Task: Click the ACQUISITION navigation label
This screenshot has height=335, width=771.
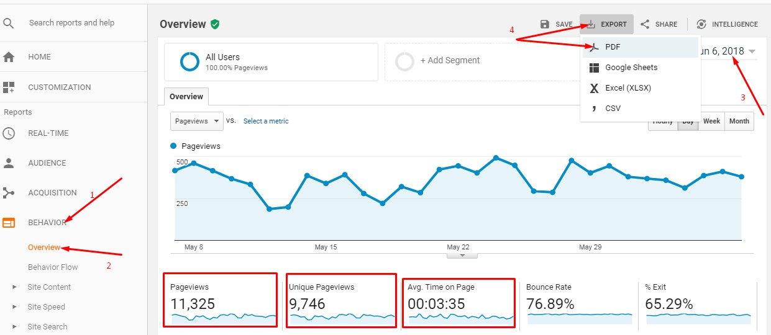Action: point(53,193)
